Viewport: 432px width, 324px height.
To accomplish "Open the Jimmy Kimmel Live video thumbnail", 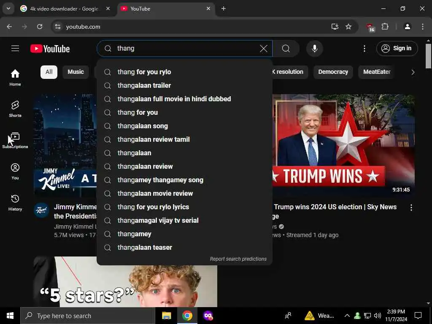I will point(65,146).
